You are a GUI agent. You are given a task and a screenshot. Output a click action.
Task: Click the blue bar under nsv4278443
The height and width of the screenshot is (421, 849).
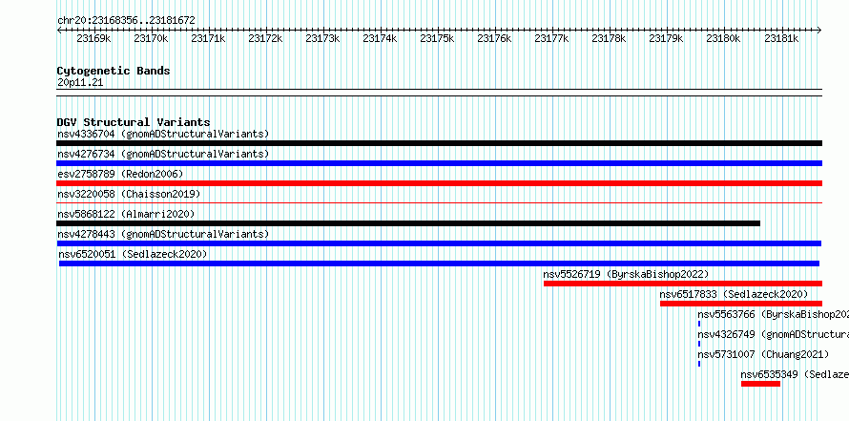pyautogui.click(x=439, y=243)
